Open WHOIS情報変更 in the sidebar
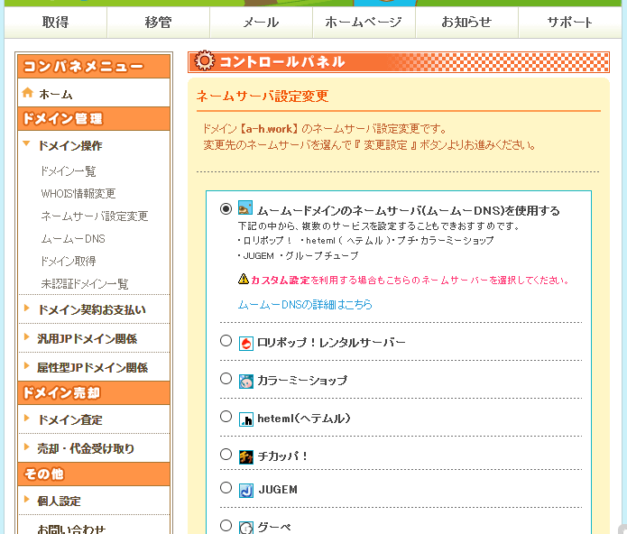This screenshot has width=627, height=534. [78, 194]
